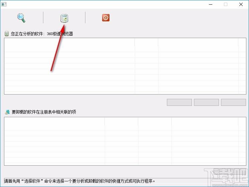Click the label 您正在分析的软件
The image size is (249, 187).
(x=42, y=34)
